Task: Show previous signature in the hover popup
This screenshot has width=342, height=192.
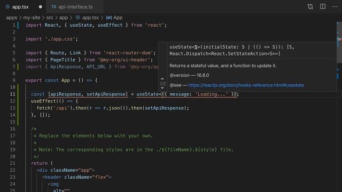Action: 162,79
